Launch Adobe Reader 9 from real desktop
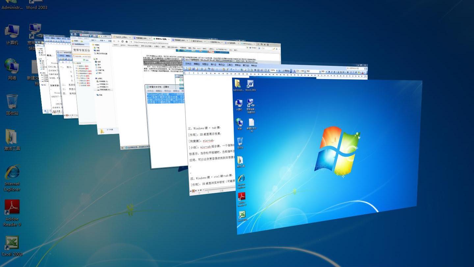Screen dimensions: 474x267 pos(12,213)
